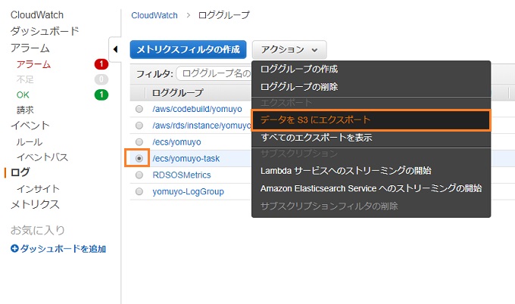Click the CloudWatch breadcrumb link
The image size is (515, 304).
[154, 15]
